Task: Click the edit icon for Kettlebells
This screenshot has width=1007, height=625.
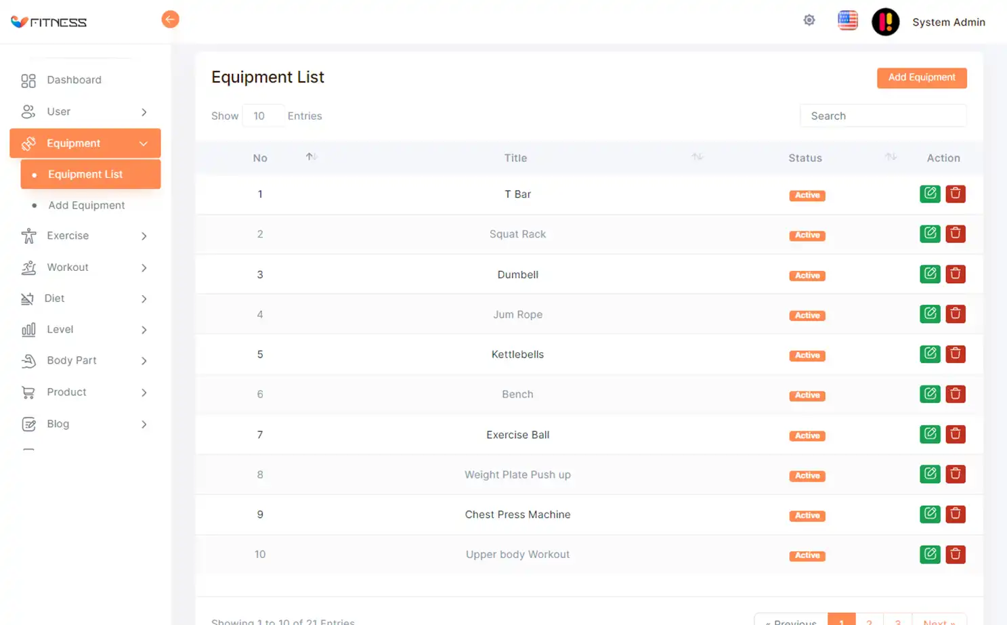Action: [930, 354]
